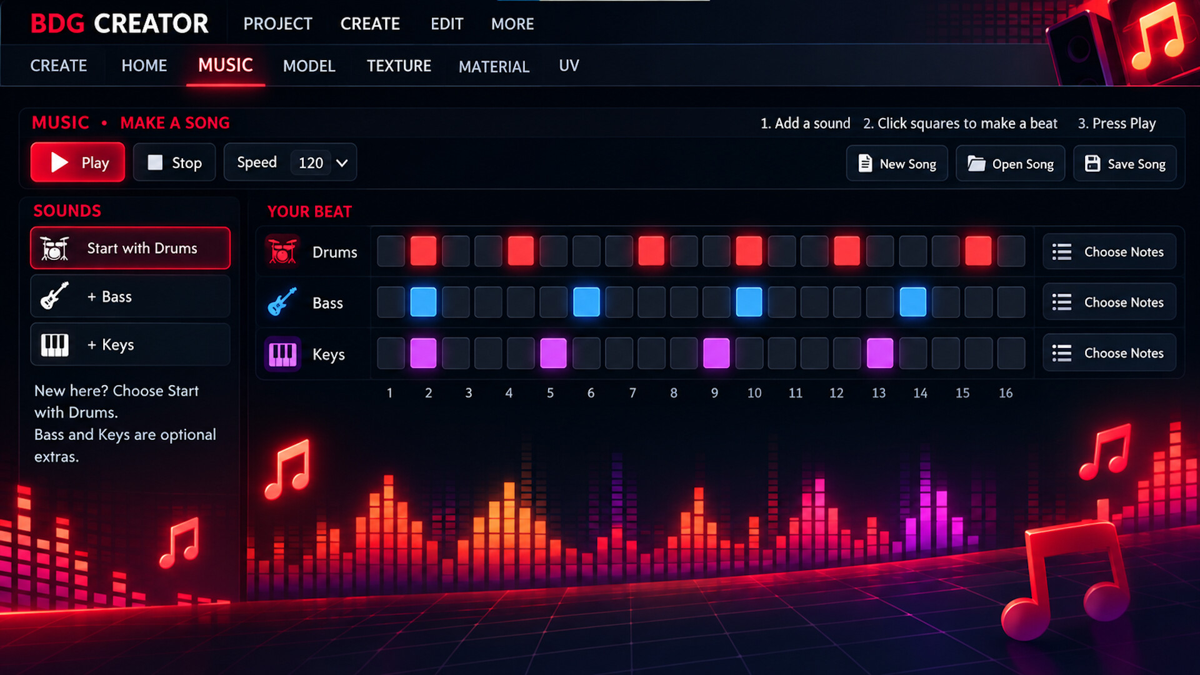Image resolution: width=1200 pixels, height=675 pixels.
Task: Click the blue guitar icon in the Bass row
Action: pyautogui.click(x=282, y=302)
